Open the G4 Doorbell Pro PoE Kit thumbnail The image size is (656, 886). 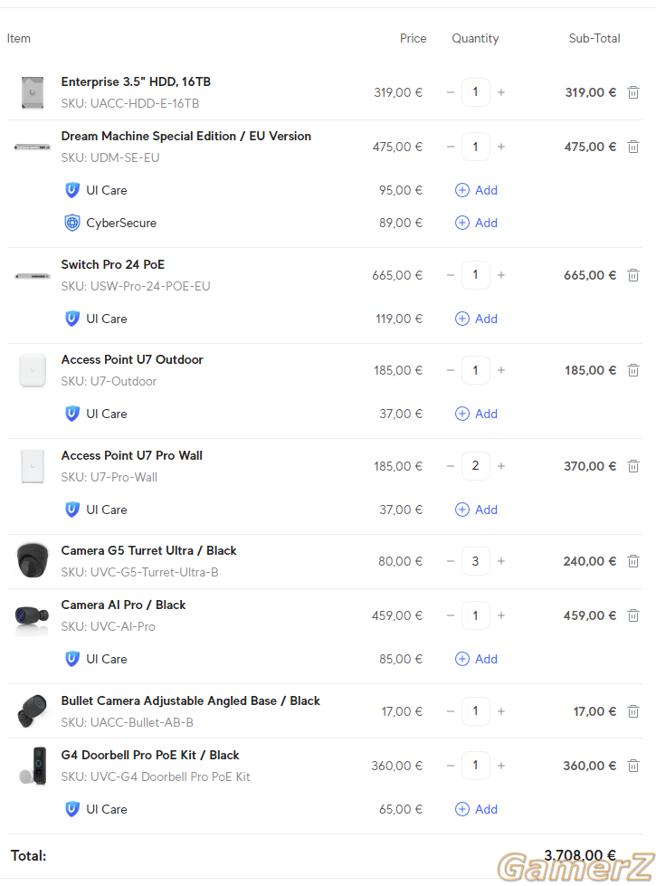33,766
